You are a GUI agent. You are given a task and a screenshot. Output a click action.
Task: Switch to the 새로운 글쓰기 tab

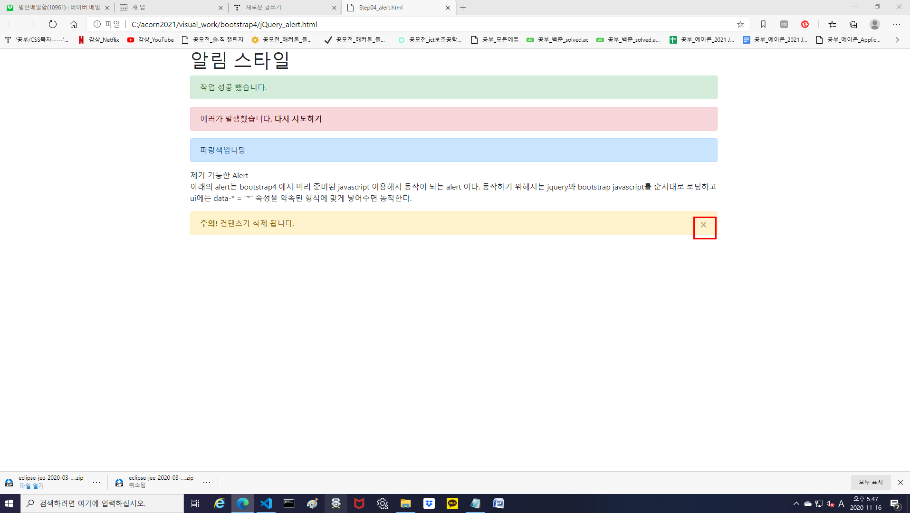[x=284, y=8]
